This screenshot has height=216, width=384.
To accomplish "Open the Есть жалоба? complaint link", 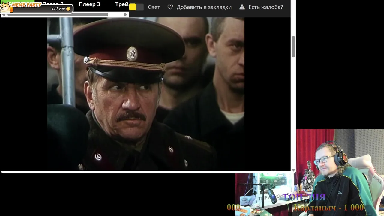I will pyautogui.click(x=266, y=7).
